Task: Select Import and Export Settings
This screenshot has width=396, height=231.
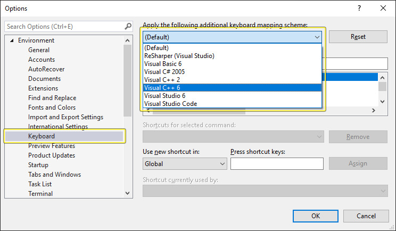Action: pyautogui.click(x=65, y=117)
